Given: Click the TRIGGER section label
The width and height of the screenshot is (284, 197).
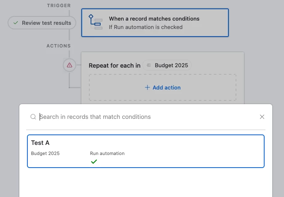Looking at the screenshot, I should (59, 6).
